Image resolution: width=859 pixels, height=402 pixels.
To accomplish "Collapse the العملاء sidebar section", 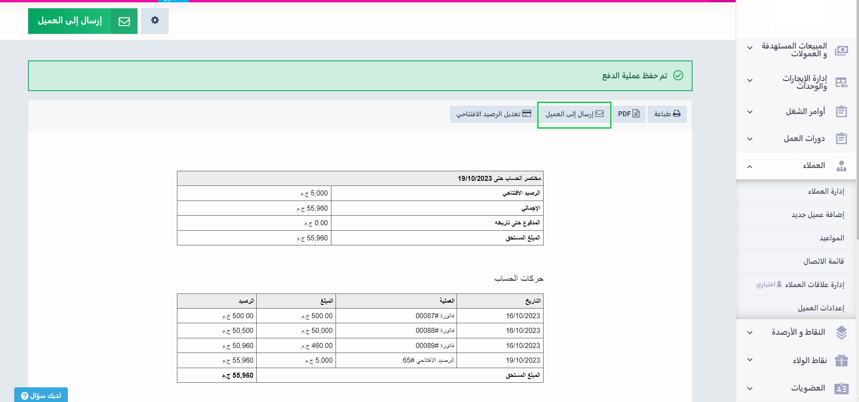I will point(750,166).
